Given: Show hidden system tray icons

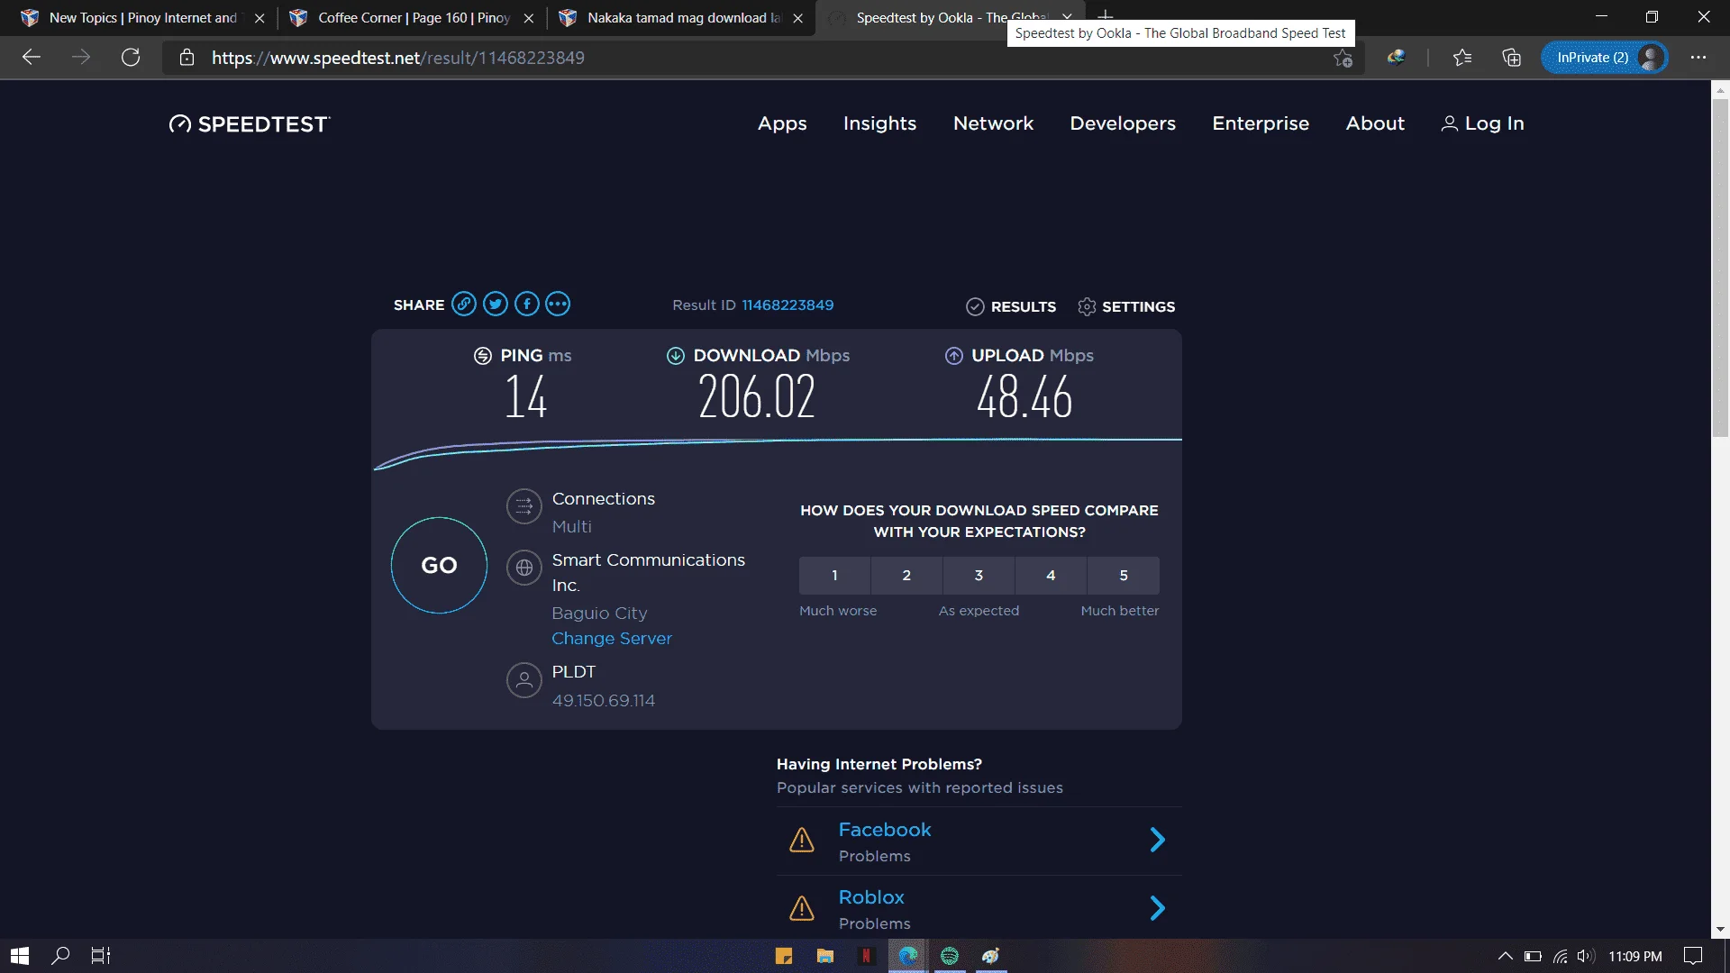Looking at the screenshot, I should coord(1506,956).
